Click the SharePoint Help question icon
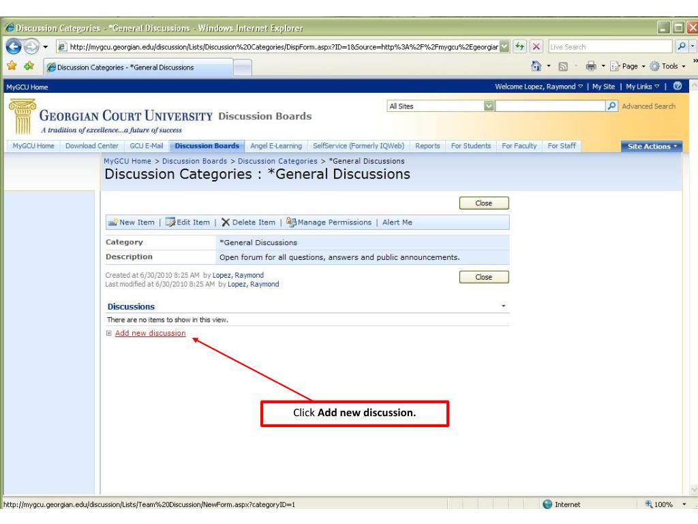The image size is (698, 524). 677,86
